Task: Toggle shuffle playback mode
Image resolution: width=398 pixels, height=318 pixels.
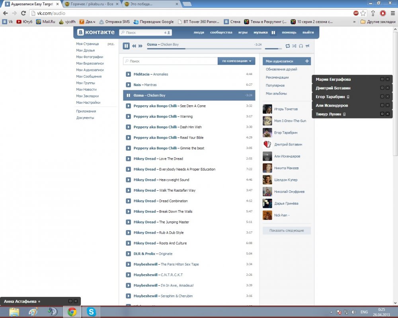Action: (294, 46)
